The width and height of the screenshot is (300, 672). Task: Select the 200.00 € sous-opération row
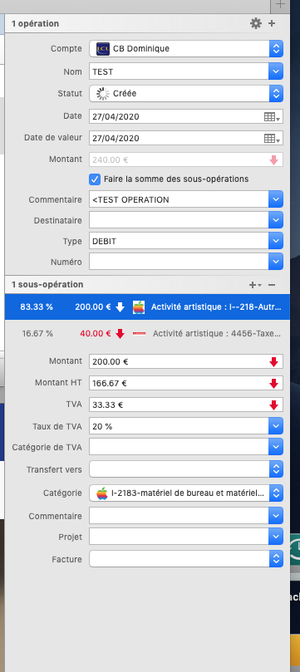(147, 307)
